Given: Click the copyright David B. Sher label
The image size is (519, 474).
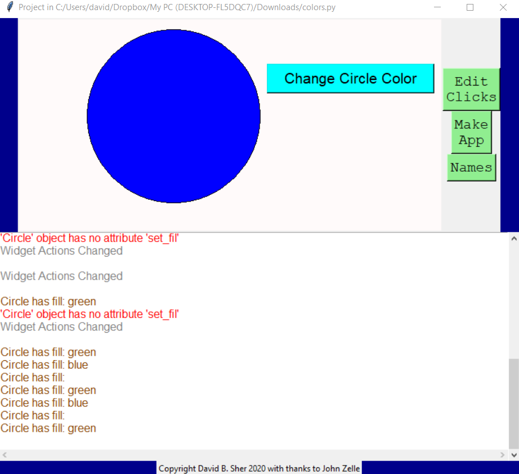Looking at the screenshot, I should tap(259, 468).
